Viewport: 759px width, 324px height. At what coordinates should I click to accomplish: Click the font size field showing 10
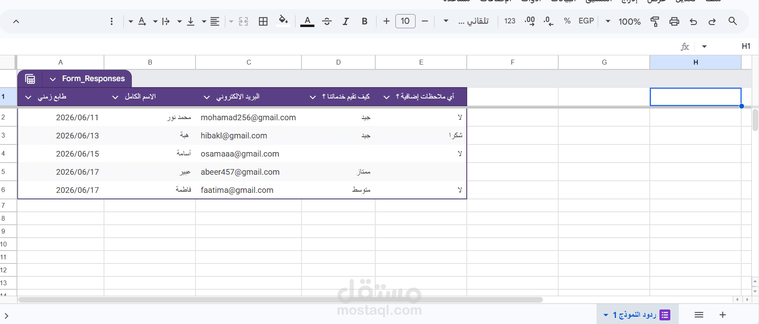point(405,21)
